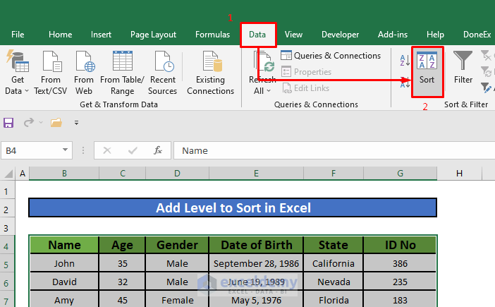Viewport: 495px width, 307px height.
Task: Cancel the formula bar entry
Action: coord(107,150)
